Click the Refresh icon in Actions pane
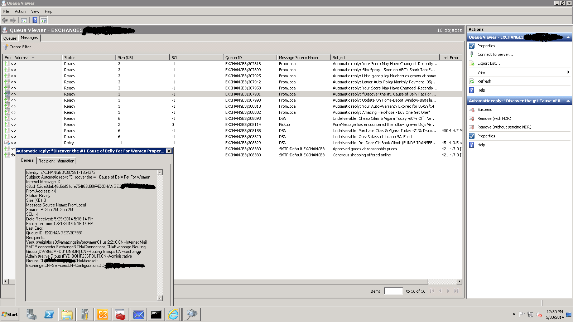This screenshot has width=573, height=322. tap(472, 81)
